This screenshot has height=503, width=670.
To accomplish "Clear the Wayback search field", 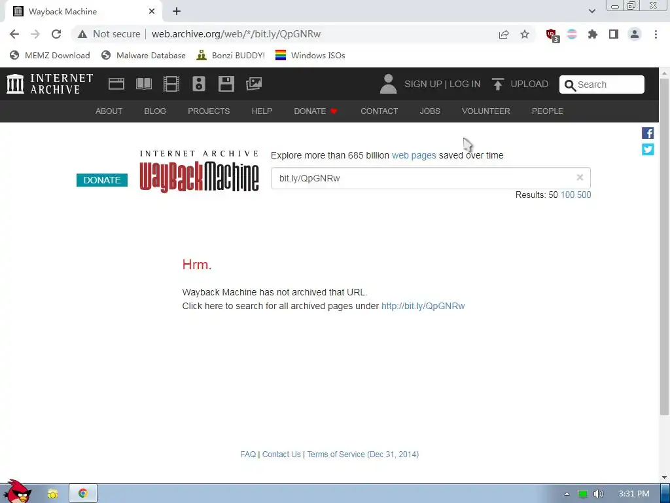I will 580,177.
